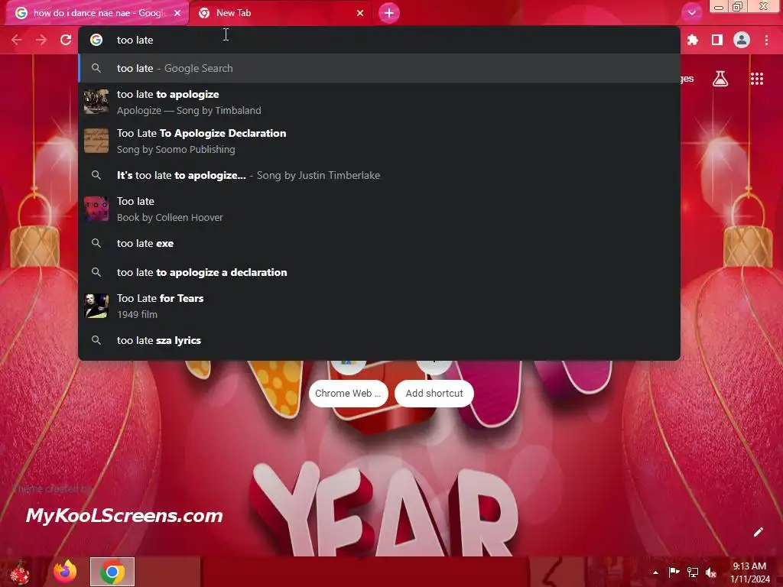Open the Google apps grid

[757, 79]
